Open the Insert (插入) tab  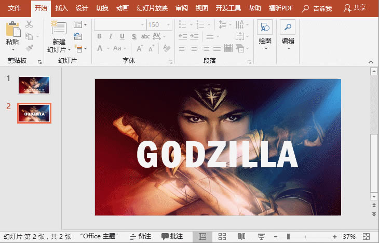coord(61,8)
